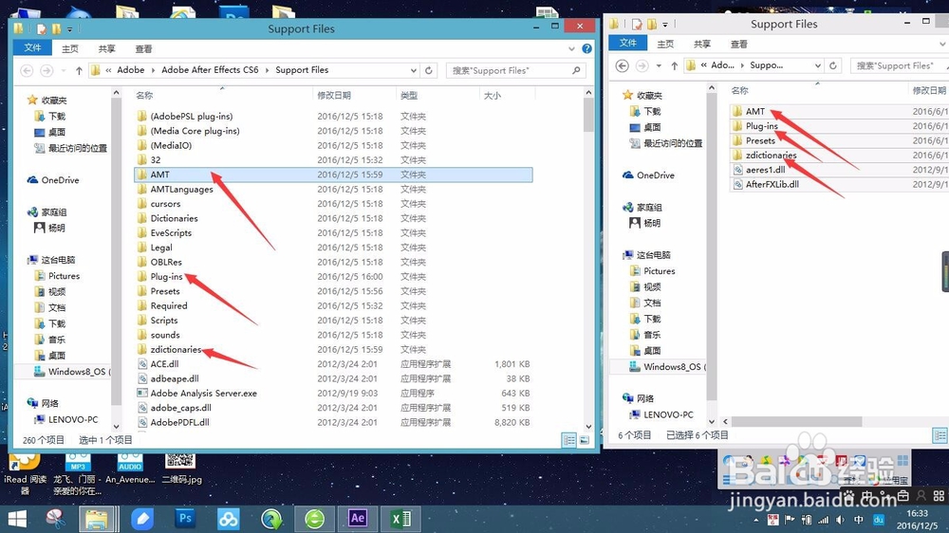Image resolution: width=949 pixels, height=533 pixels.
Task: Open 文件 tab in right window
Action: click(x=628, y=43)
